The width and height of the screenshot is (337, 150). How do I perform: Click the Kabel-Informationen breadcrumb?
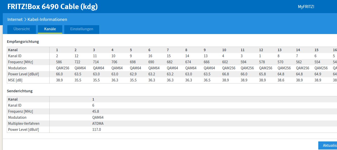pos(47,19)
